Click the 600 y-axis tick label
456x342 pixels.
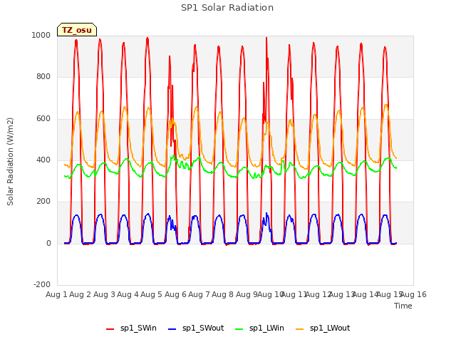43,118
